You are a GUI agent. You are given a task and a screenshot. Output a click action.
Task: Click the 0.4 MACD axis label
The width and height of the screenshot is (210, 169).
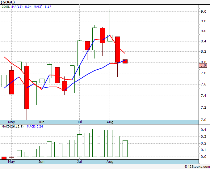203,130
